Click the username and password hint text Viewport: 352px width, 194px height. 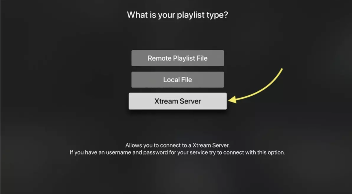[x=178, y=152]
